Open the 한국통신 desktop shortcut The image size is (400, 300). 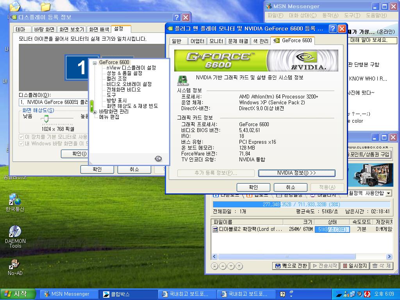pyautogui.click(x=15, y=203)
